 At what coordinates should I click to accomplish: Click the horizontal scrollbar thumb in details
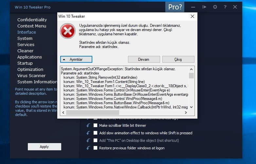93,112
